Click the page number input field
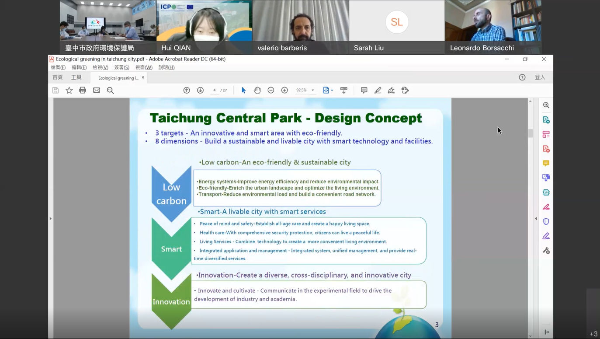The width and height of the screenshot is (600, 339). pyautogui.click(x=214, y=90)
